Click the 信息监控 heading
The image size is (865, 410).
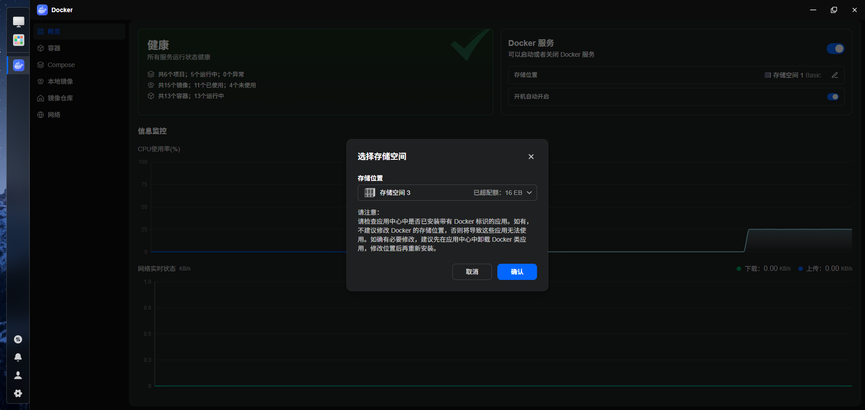pyautogui.click(x=152, y=131)
